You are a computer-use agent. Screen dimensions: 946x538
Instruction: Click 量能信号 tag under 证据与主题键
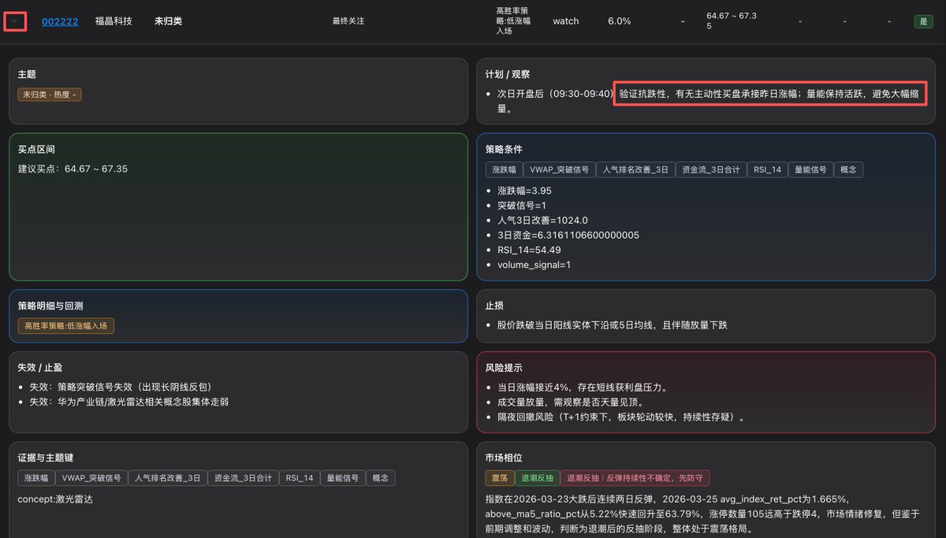pos(343,478)
